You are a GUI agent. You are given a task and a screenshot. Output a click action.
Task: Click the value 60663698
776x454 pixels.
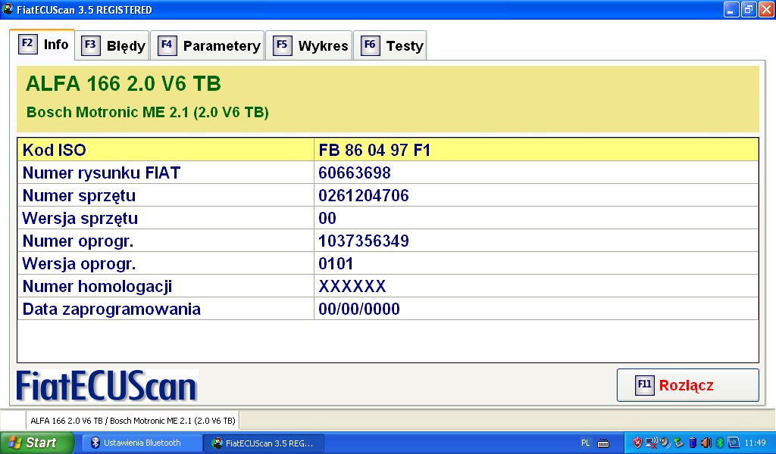point(355,173)
